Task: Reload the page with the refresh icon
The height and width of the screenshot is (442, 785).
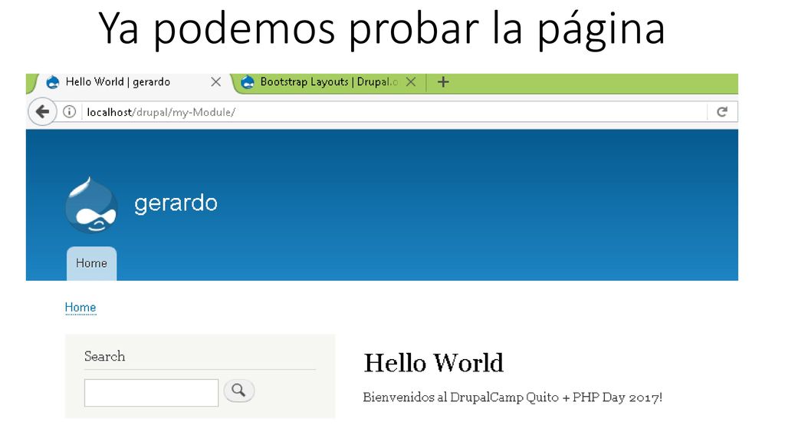Action: (722, 112)
